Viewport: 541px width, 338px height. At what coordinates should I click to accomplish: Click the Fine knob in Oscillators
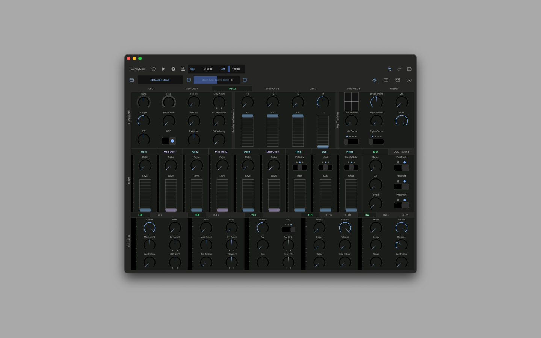[169, 102]
